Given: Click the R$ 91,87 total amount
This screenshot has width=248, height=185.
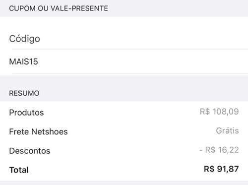Looking at the screenshot, I should click(x=221, y=169).
